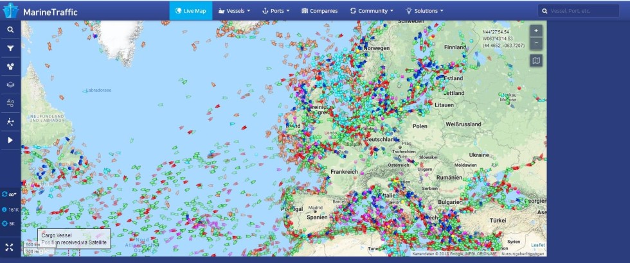Expand the Ports menu
Viewport: 630px width, 263px height.
276,11
